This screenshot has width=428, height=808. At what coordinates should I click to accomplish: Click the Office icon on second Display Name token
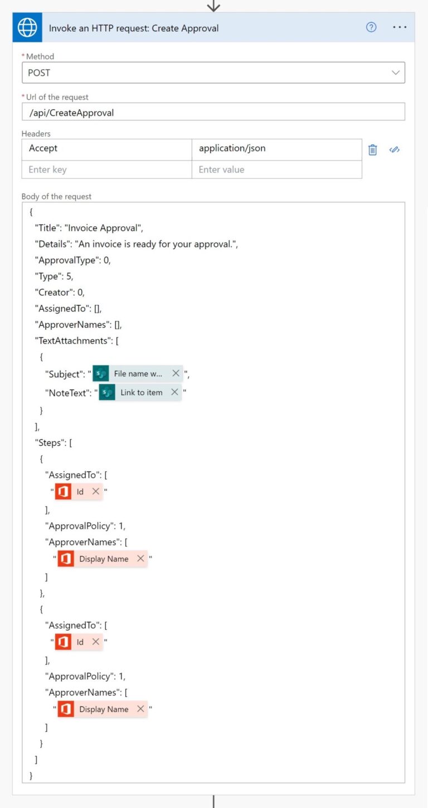(66, 709)
